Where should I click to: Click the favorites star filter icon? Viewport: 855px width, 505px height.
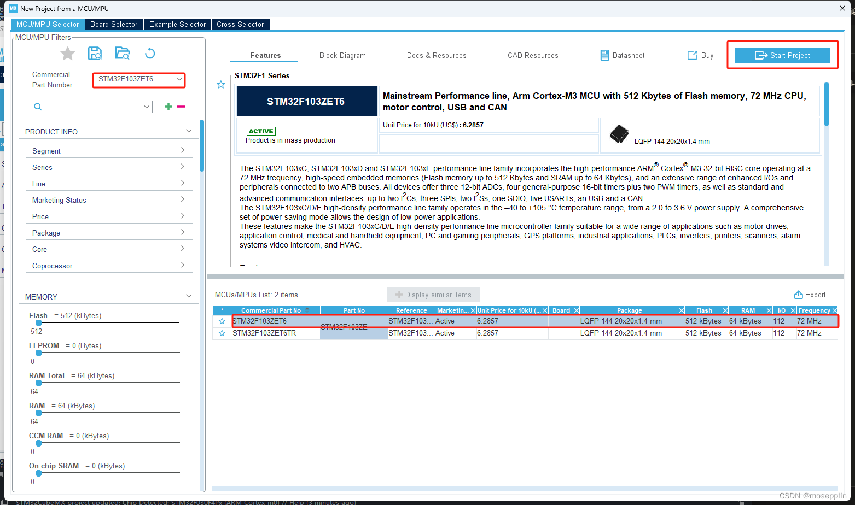(67, 54)
